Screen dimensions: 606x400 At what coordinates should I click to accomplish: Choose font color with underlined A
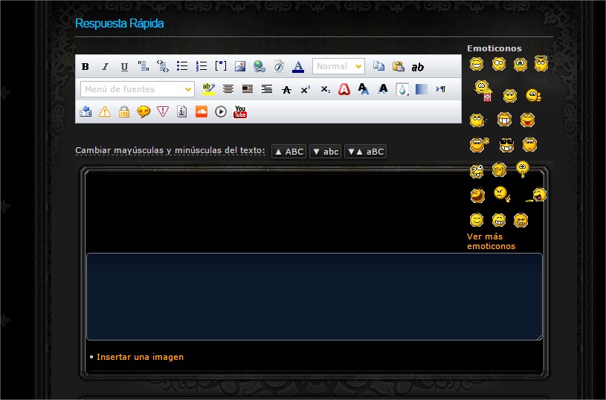click(x=298, y=67)
